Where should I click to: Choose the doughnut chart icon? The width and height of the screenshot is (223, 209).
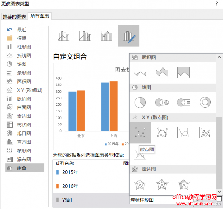pyautogui.click(x=205, y=102)
